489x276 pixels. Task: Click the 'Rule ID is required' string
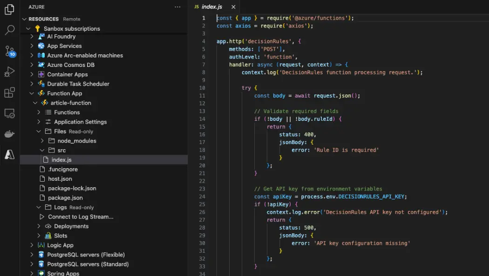click(346, 150)
